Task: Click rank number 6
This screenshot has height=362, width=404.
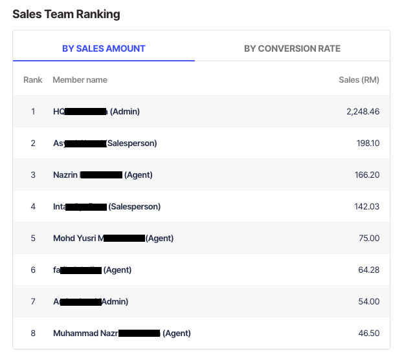Action: (x=33, y=270)
